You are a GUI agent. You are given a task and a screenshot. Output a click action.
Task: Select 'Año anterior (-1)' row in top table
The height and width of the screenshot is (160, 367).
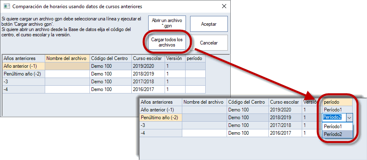(24, 66)
